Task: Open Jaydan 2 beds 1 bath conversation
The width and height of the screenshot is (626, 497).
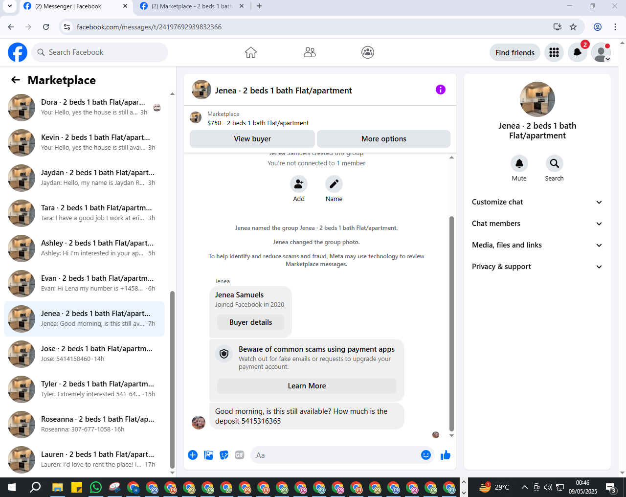Action: pyautogui.click(x=84, y=178)
